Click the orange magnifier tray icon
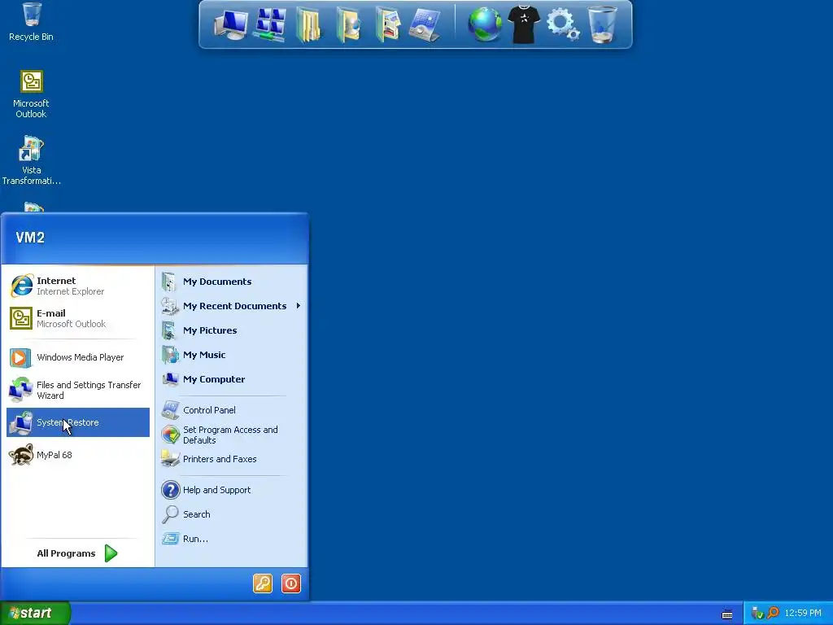 coord(774,614)
